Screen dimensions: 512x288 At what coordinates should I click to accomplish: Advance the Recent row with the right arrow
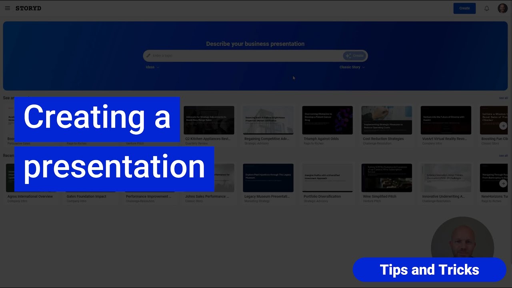coord(503,183)
